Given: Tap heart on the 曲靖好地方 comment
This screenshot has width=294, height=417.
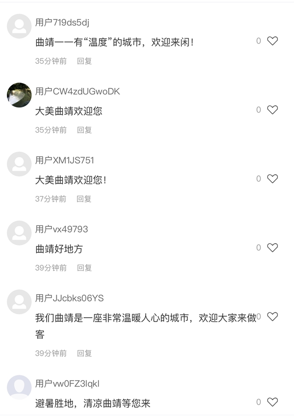Looking at the screenshot, I should tap(272, 248).
